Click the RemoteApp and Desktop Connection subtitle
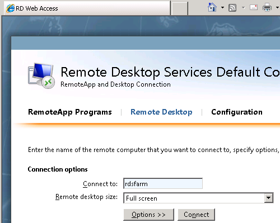 [x=115, y=84]
